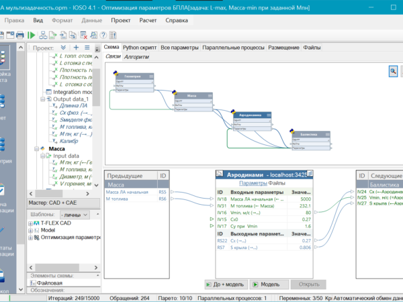Click Файлы in the Аэродинами panel

pos(277,183)
